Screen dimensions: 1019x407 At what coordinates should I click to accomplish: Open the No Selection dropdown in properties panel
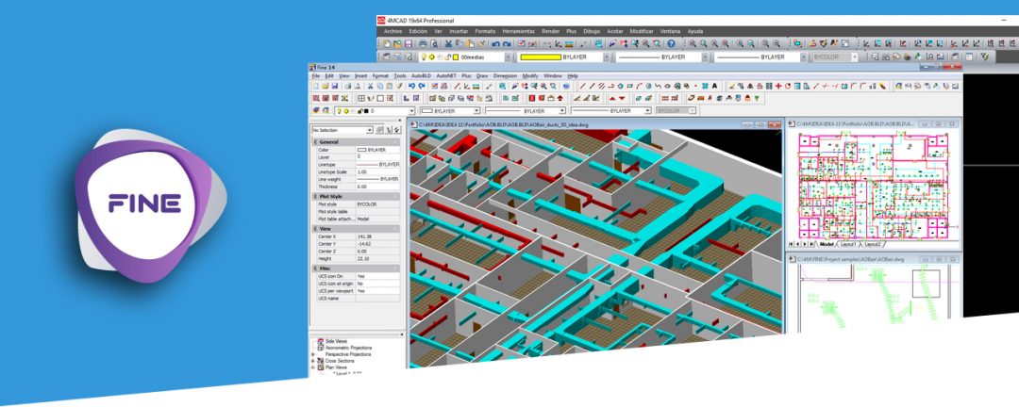(x=342, y=130)
